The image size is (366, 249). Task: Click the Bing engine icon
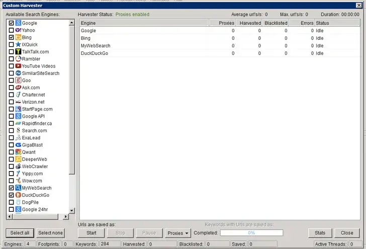click(18, 37)
